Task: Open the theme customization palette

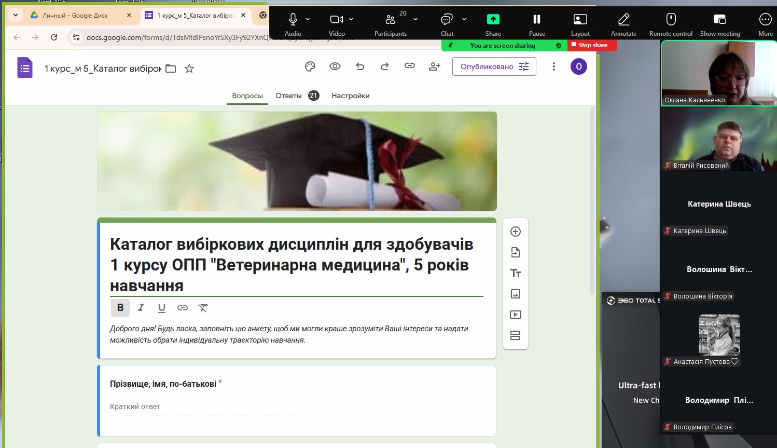Action: (x=310, y=66)
